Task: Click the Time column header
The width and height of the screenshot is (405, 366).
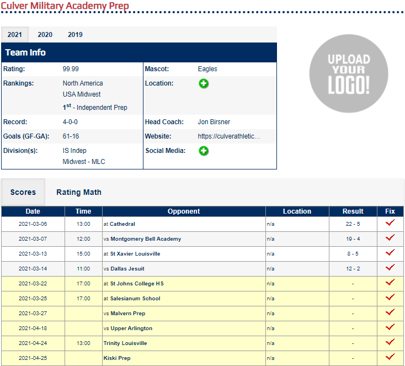Action: point(83,211)
